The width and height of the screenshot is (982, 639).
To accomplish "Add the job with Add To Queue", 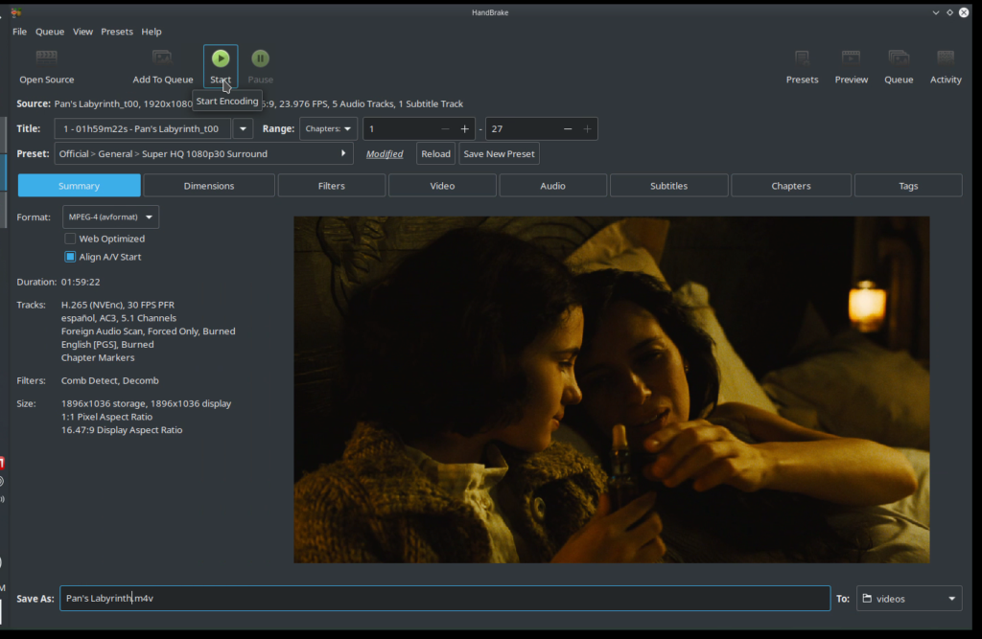I will click(163, 67).
